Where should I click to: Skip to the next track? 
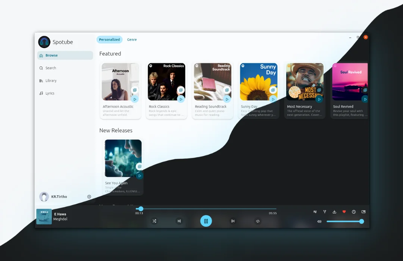(233, 221)
